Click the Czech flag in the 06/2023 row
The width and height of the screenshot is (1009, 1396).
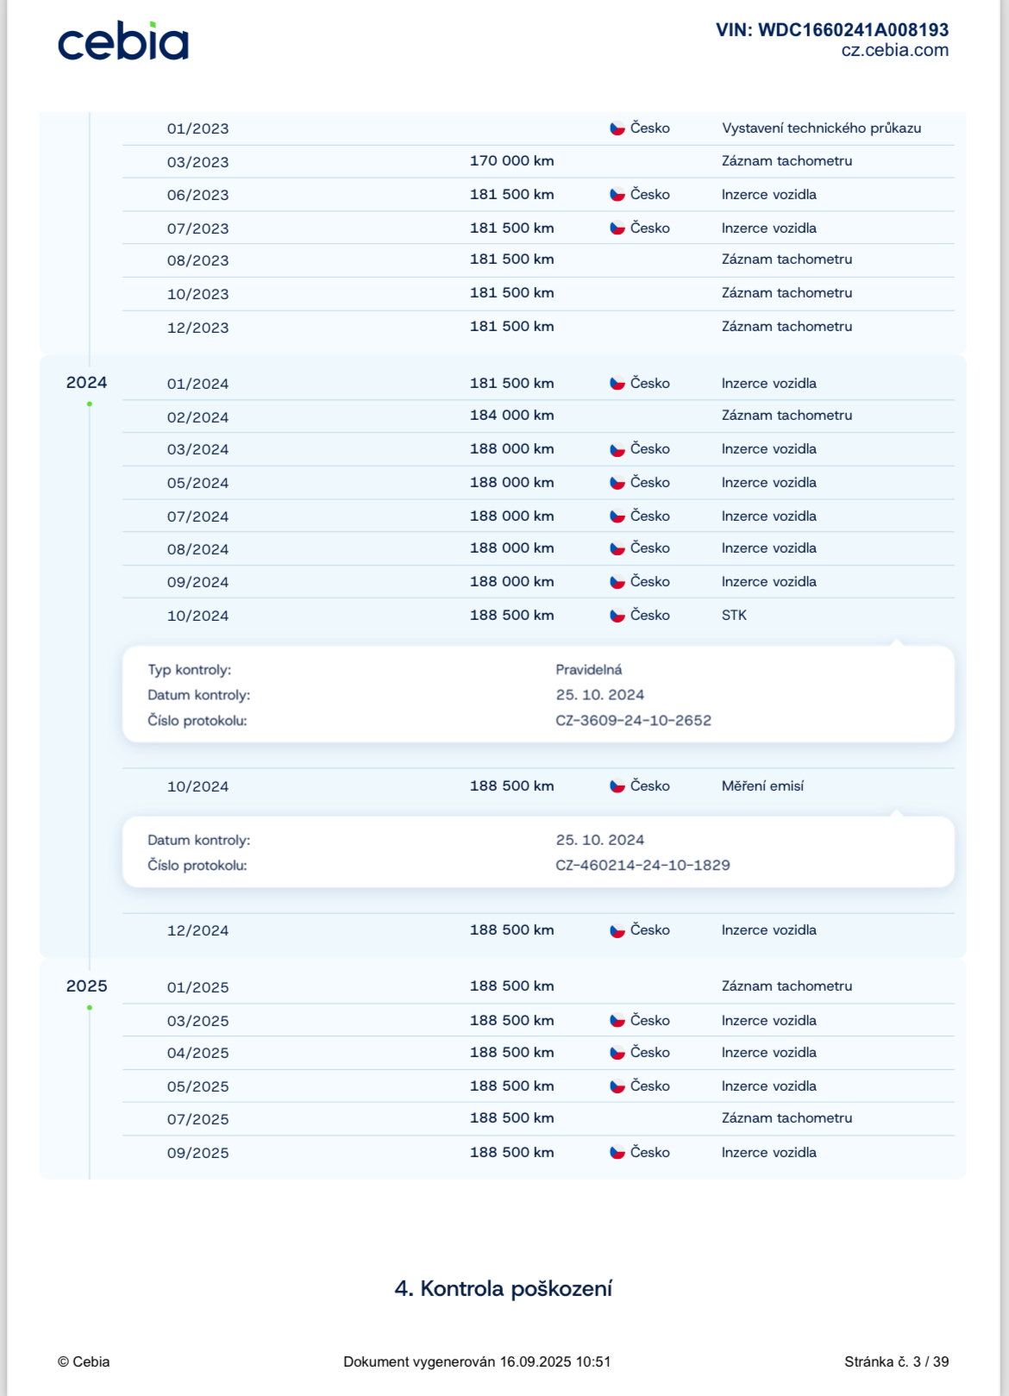[x=617, y=195]
